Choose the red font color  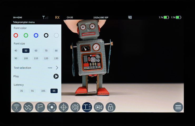click(16, 35)
